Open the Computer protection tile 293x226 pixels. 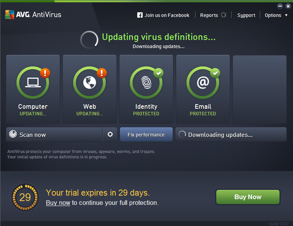coord(33,89)
